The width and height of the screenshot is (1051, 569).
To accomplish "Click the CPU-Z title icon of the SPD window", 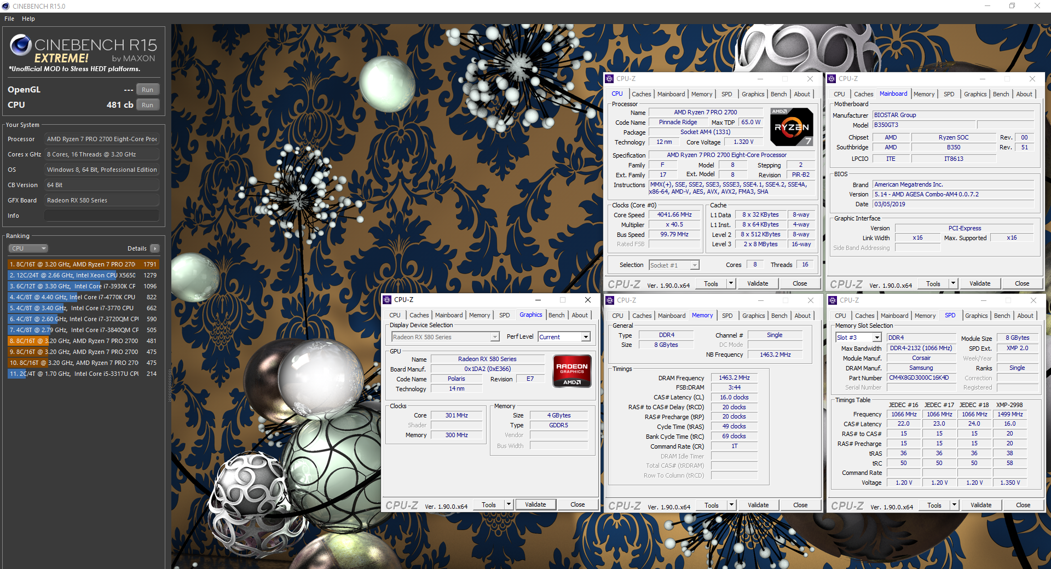I will (x=833, y=300).
